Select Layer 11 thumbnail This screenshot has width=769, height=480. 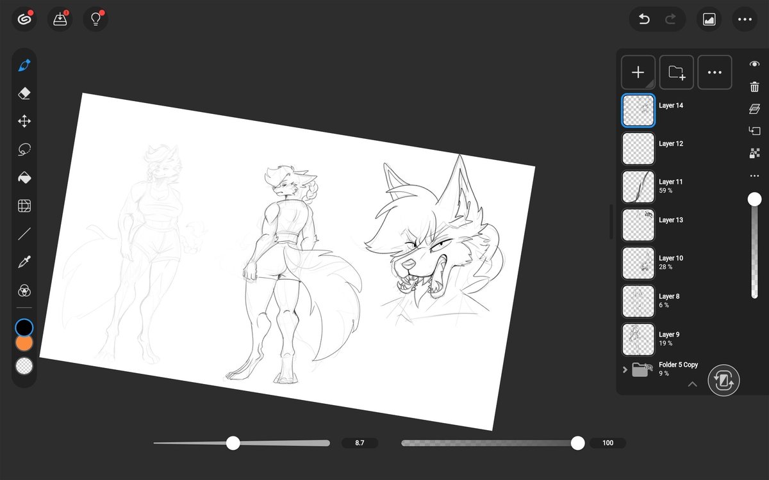point(638,187)
